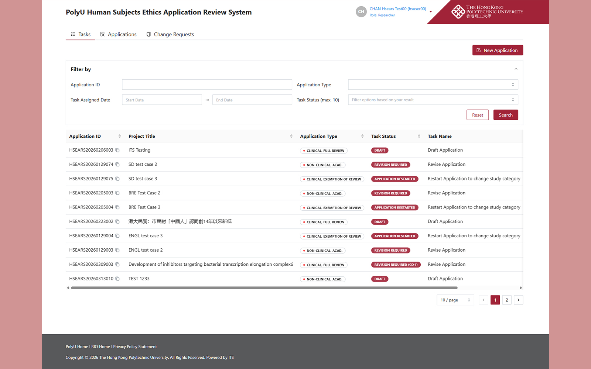Copy application ID HSEARS20260129004
Image resolution: width=591 pixels, height=369 pixels.
click(x=117, y=236)
